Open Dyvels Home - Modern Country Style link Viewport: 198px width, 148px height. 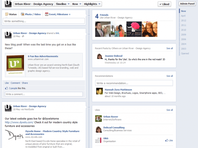click(52, 132)
